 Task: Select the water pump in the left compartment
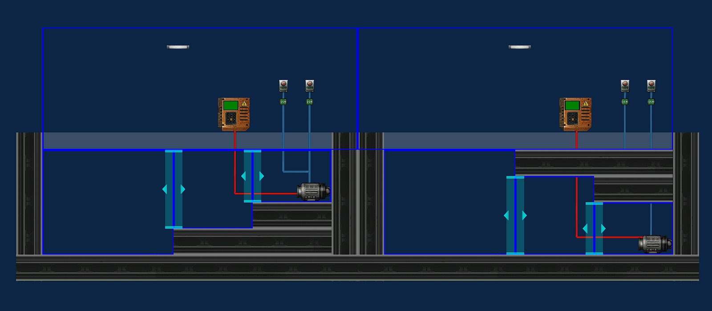314,191
